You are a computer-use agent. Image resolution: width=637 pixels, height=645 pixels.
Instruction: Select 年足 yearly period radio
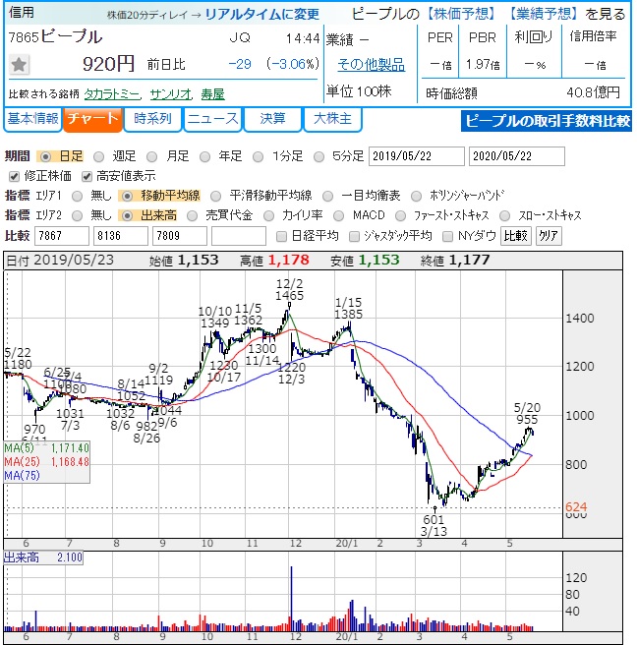pyautogui.click(x=204, y=156)
